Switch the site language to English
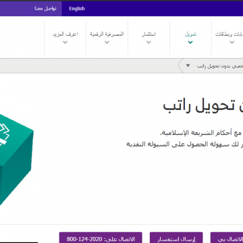 coord(77,9)
